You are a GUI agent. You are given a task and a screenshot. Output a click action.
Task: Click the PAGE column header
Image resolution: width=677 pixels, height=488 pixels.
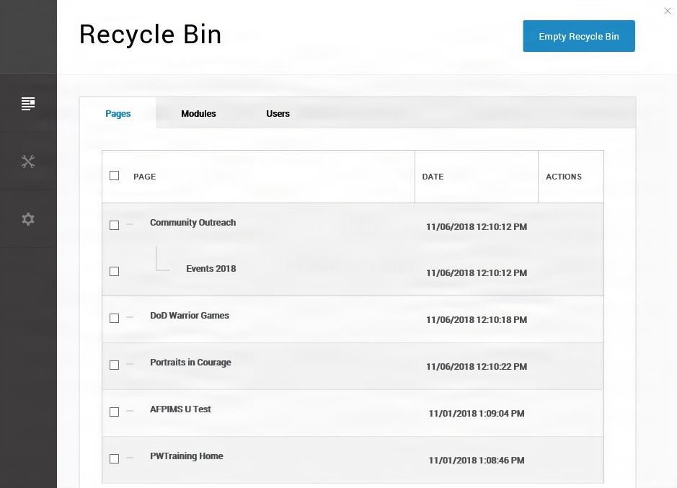145,177
